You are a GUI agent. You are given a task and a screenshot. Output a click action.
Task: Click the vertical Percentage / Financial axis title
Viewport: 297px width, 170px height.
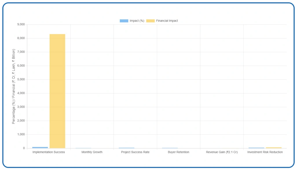(x=14, y=86)
